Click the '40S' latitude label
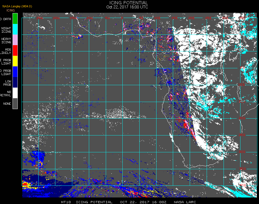The height and width of the screenshot is (204, 259). 243,186
